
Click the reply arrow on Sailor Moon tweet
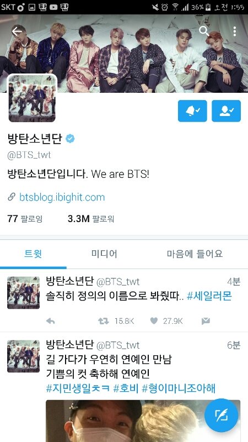coord(50,321)
